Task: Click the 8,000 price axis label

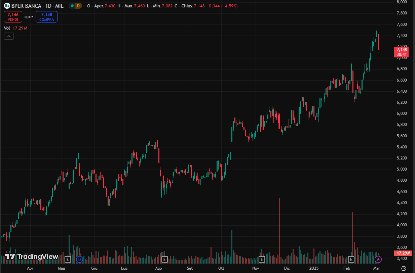Action: click(x=402, y=2)
